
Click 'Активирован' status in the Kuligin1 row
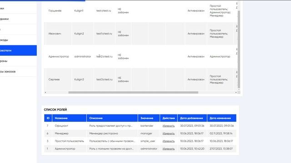coord(196,11)
